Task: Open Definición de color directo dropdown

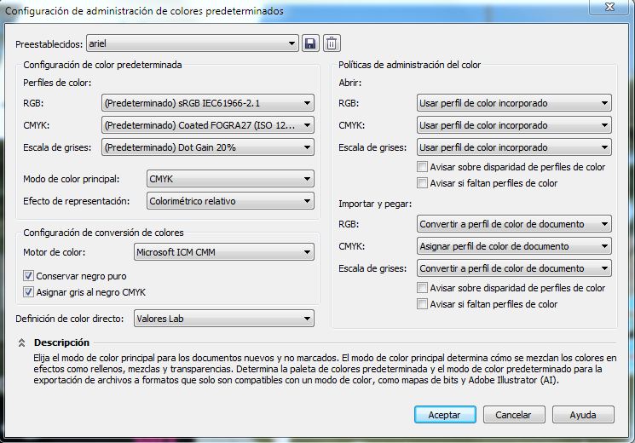Action: pyautogui.click(x=224, y=319)
